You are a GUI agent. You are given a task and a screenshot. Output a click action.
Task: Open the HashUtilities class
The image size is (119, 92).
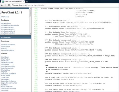click(6, 76)
